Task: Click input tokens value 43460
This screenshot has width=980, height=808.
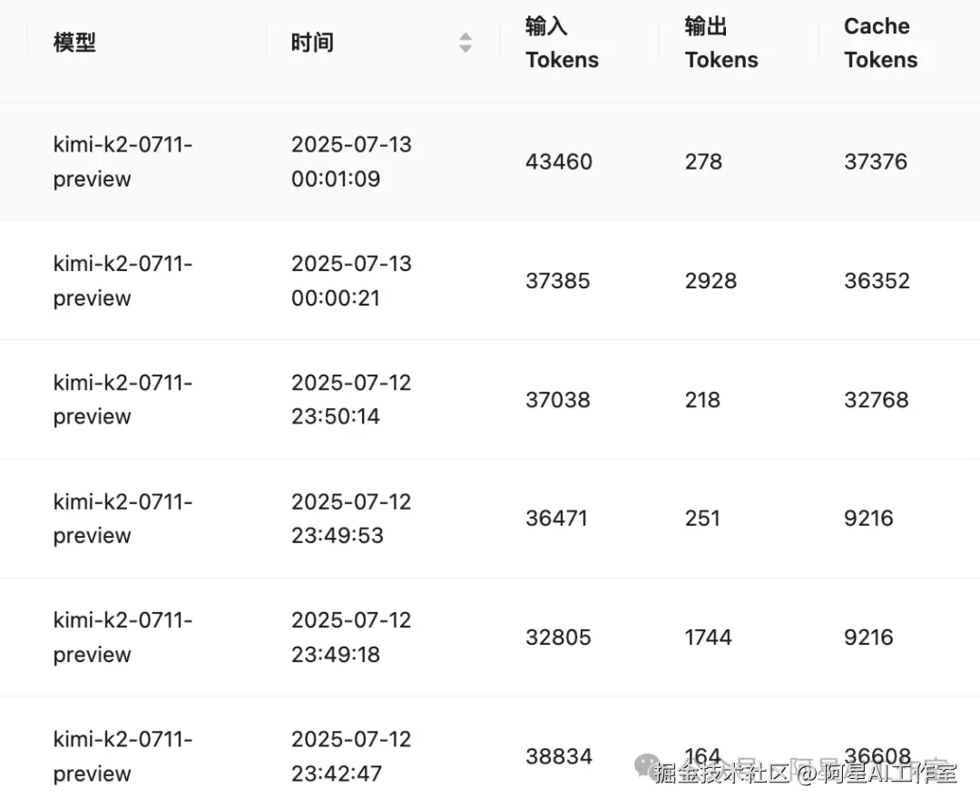Action: 559,161
